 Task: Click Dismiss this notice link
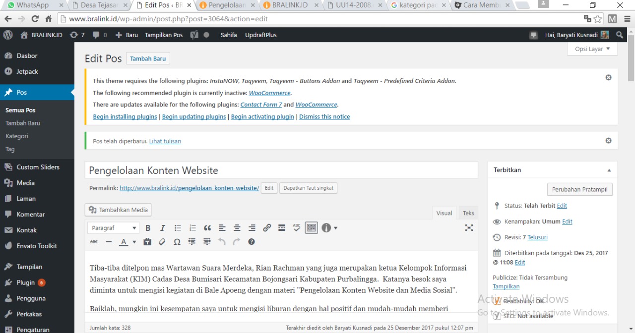pyautogui.click(x=324, y=116)
